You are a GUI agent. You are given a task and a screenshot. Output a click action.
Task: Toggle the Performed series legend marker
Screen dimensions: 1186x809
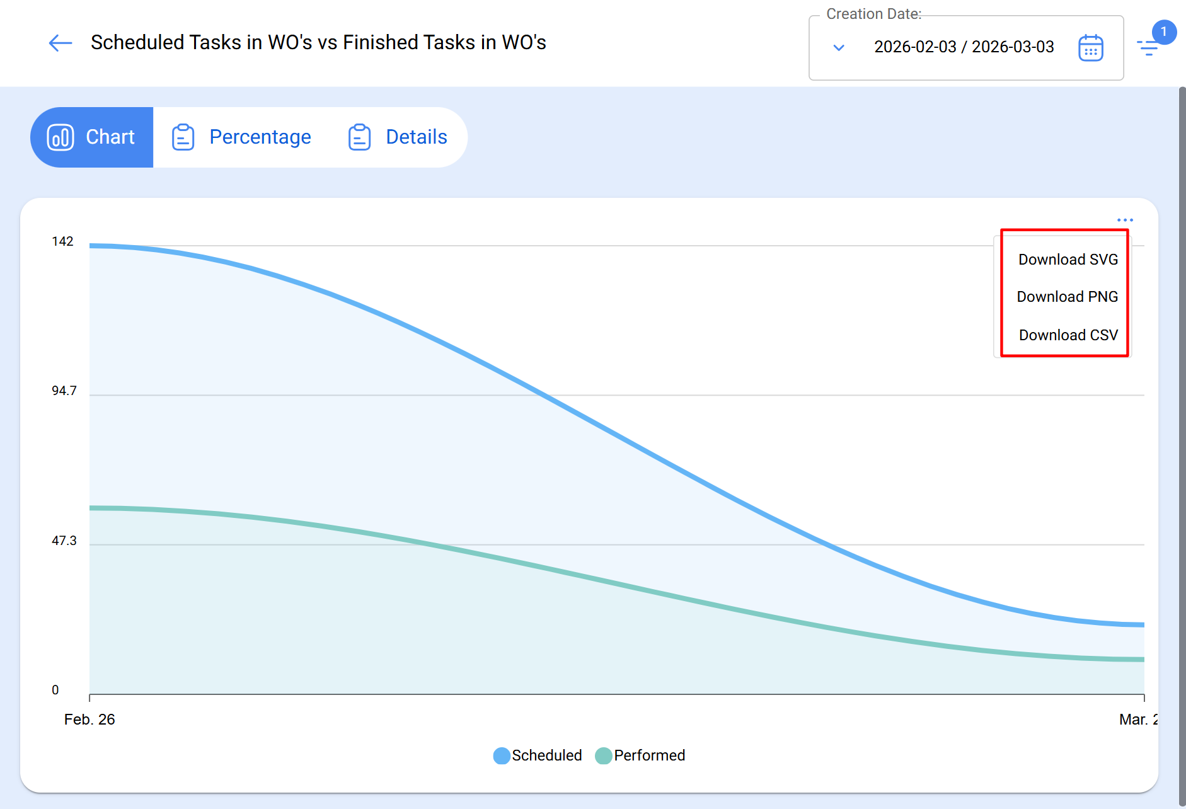(x=604, y=755)
